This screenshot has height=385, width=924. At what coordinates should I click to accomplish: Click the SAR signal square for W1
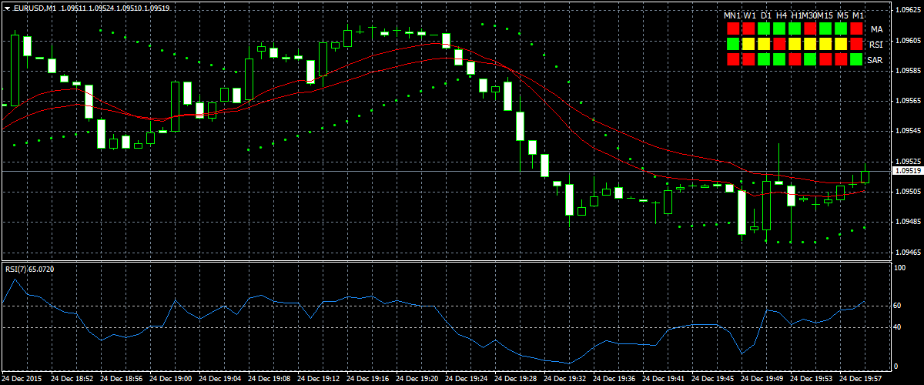point(748,59)
